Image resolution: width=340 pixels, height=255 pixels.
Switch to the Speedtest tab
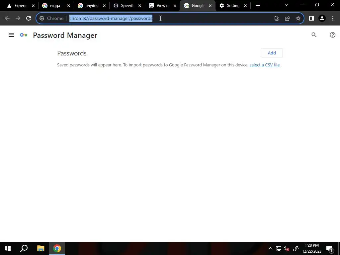click(125, 6)
